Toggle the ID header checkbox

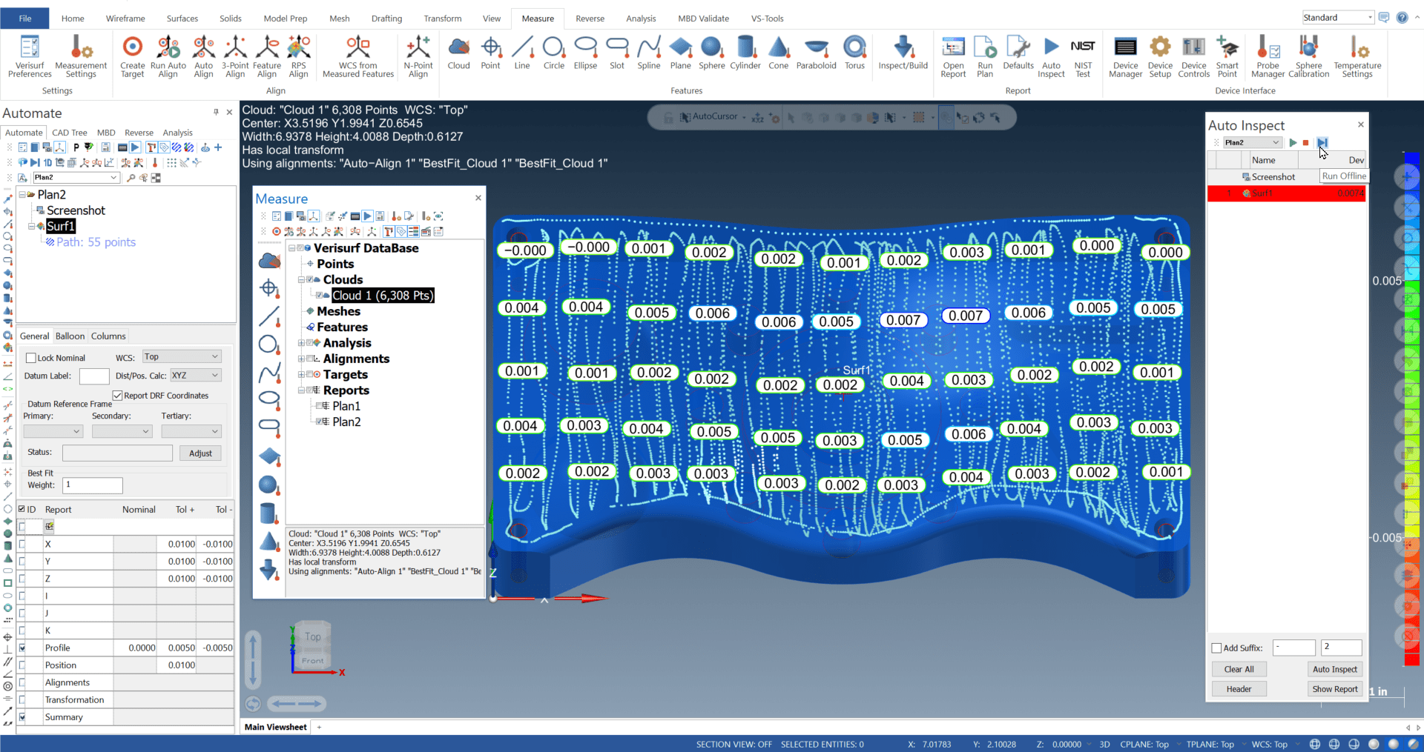tap(22, 509)
